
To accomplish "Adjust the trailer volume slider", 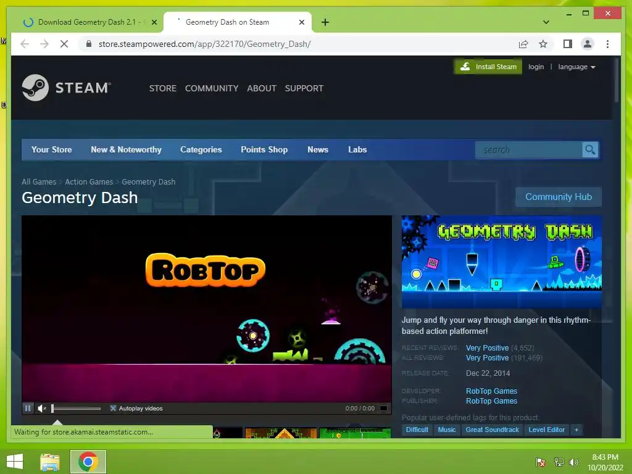I will (x=76, y=409).
